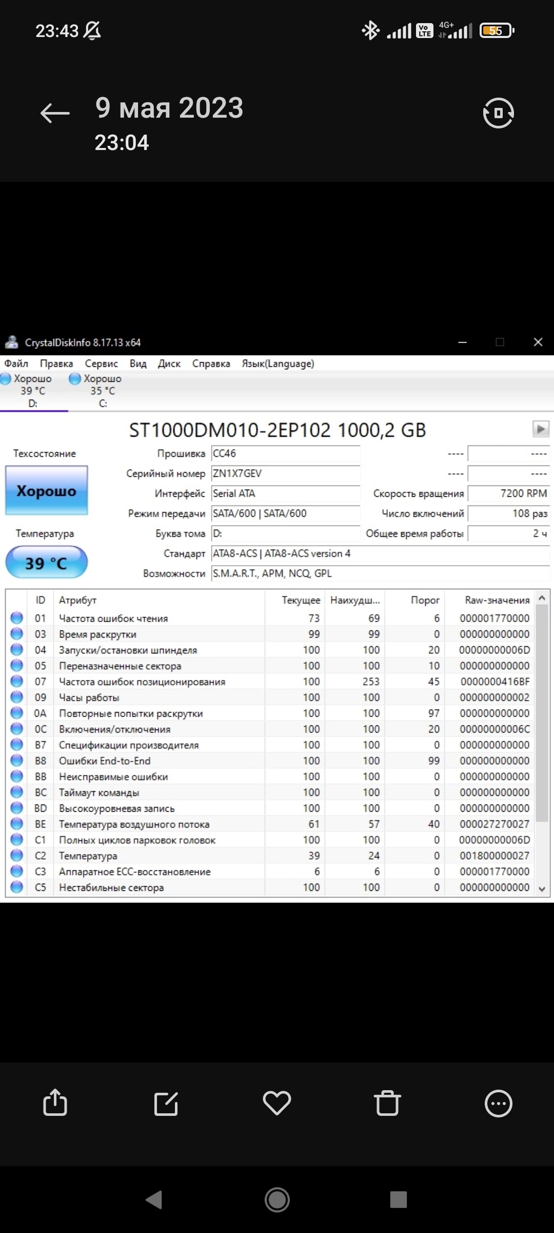Select row Спецификации производителя
Viewport: 554px width, 1233px height.
[x=270, y=745]
